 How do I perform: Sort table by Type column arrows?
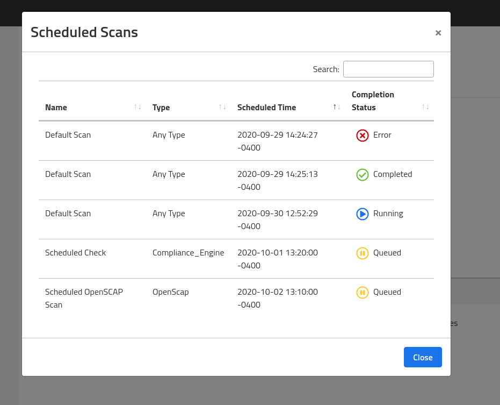[x=222, y=107]
